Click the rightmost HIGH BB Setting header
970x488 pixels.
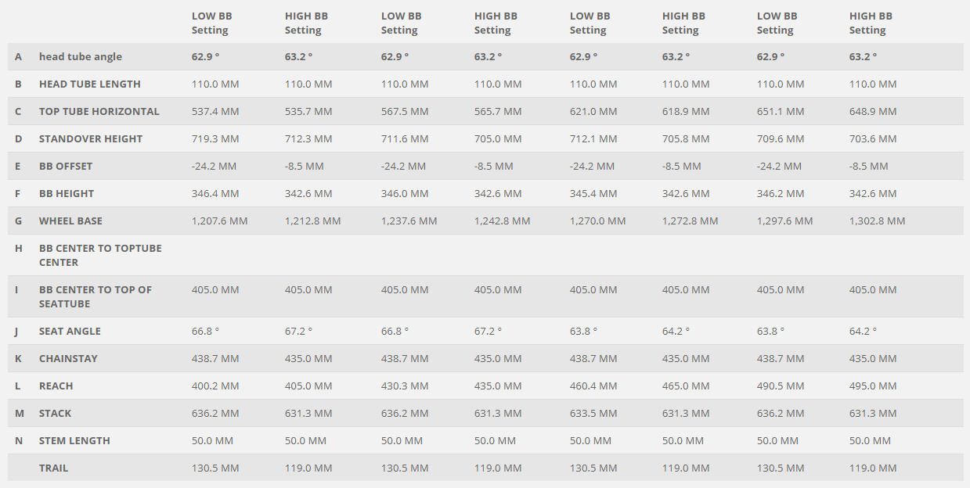tap(870, 23)
